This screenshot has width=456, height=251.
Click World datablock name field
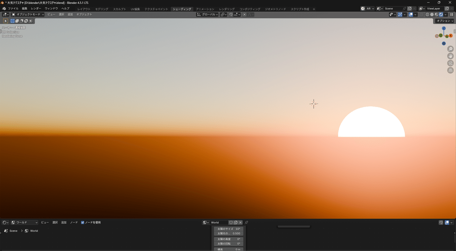(219, 223)
